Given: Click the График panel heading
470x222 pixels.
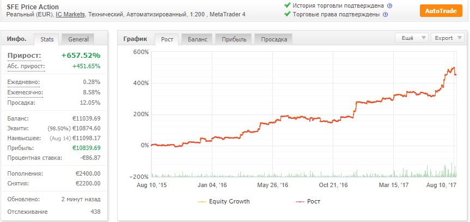Looking at the screenshot, I should click(x=135, y=39).
